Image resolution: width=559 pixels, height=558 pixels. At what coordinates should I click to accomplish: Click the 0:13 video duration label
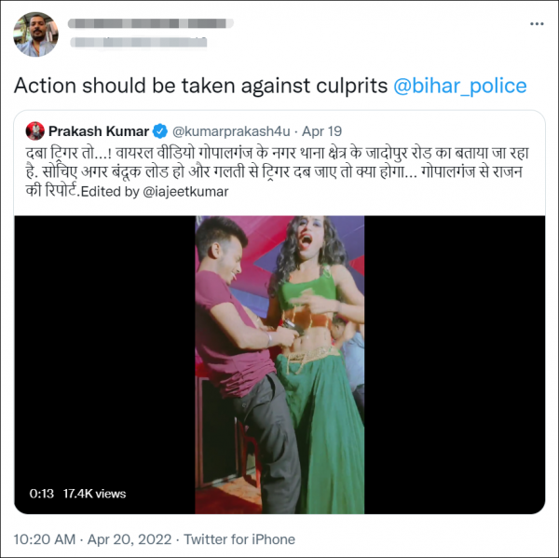(41, 494)
